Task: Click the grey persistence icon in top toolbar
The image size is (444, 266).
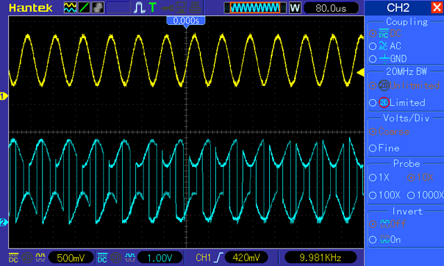Action: tap(98, 8)
